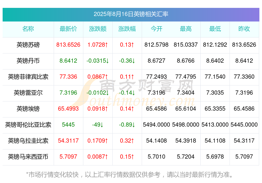Select change percent 0.14↑
This screenshot has width=262, height=183.
[x=127, y=109]
